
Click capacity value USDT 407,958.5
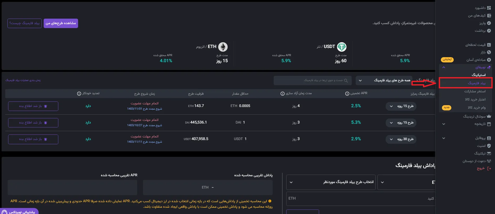[x=196, y=139]
